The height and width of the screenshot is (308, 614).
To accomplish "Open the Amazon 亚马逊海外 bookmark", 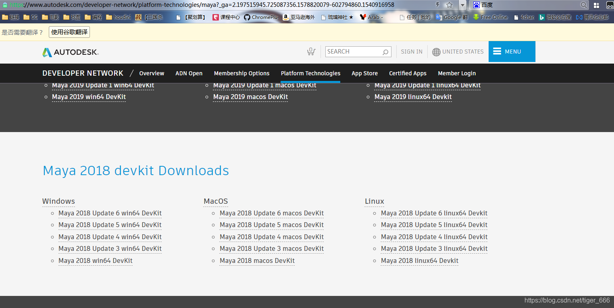I will coord(299,17).
